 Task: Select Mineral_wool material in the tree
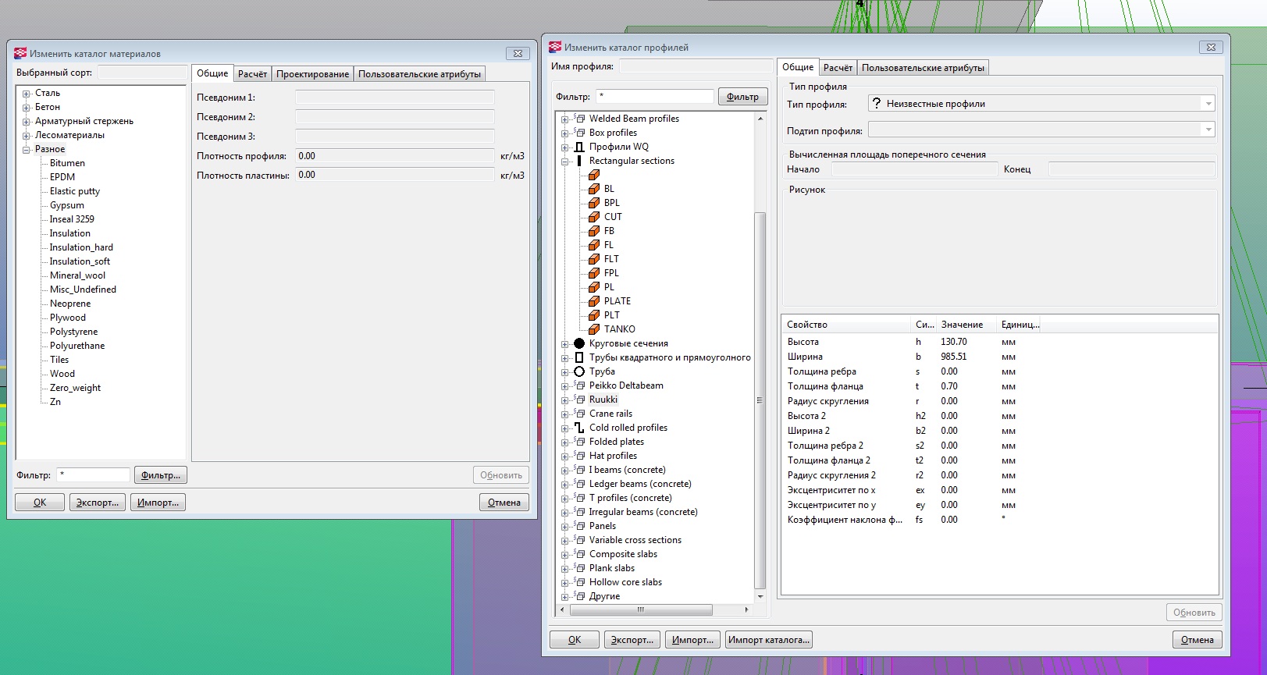pyautogui.click(x=77, y=275)
